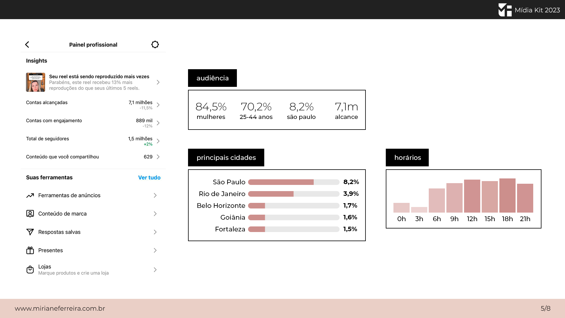The width and height of the screenshot is (565, 318).
Task: Click the 15h bar in horários chart
Action: click(490, 197)
